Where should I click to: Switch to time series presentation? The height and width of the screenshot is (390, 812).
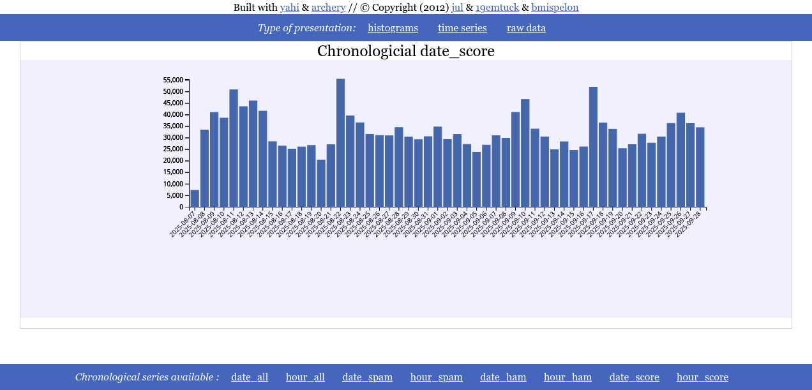coord(462,28)
